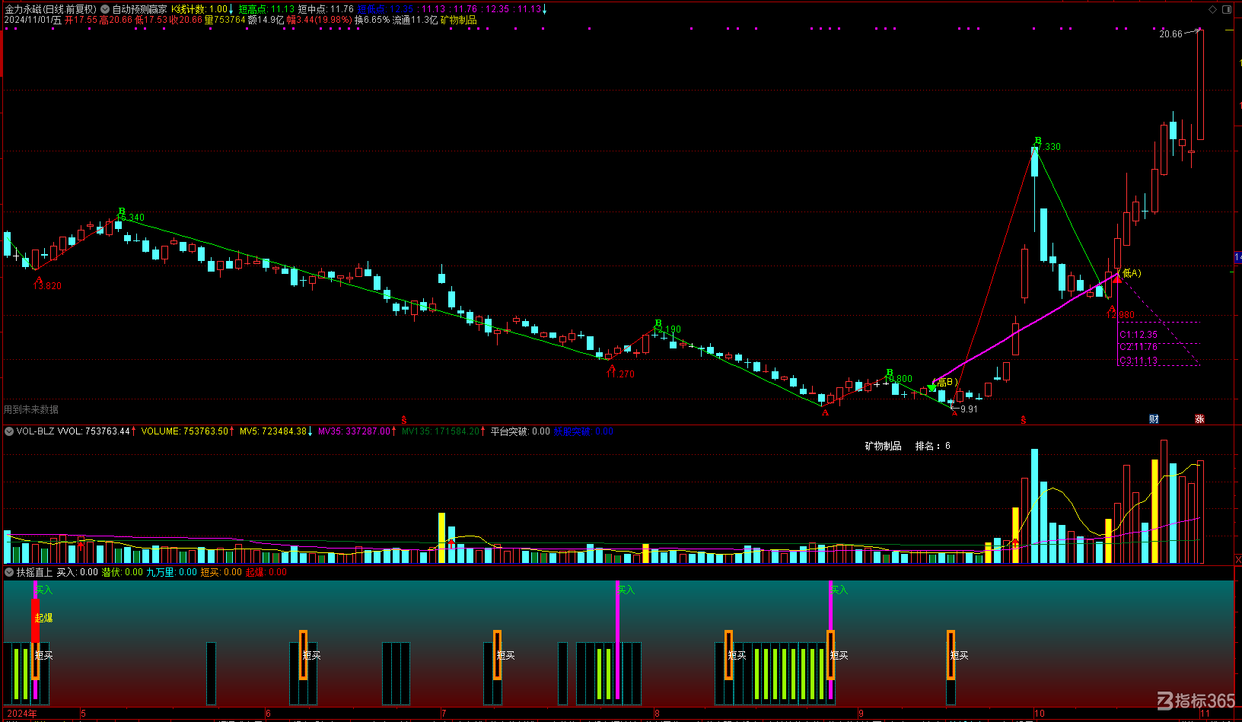Open the VOL-BLZ indicator dropdown arrow
The width and height of the screenshot is (1242, 722).
[9, 431]
